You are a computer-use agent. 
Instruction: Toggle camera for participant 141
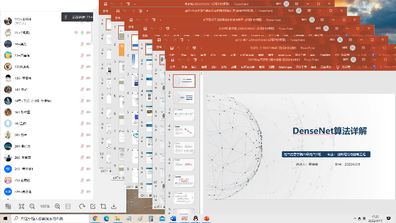point(89,89)
